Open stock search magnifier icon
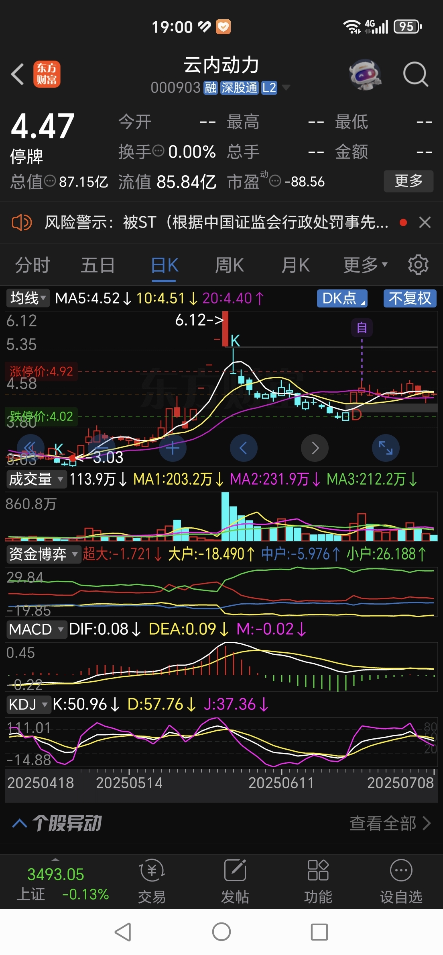443x955 pixels. tap(415, 74)
